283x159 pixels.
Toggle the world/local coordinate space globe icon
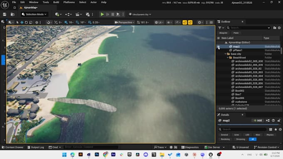coord(37,22)
